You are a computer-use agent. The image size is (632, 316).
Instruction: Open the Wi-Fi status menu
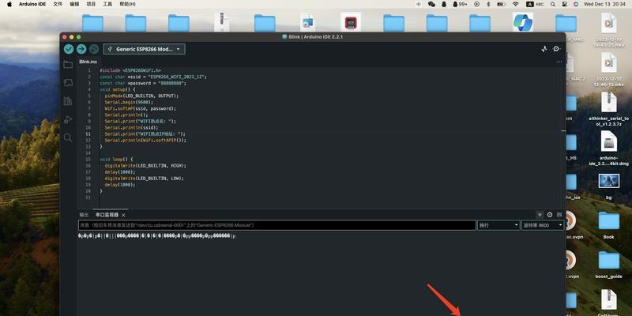tap(516, 4)
